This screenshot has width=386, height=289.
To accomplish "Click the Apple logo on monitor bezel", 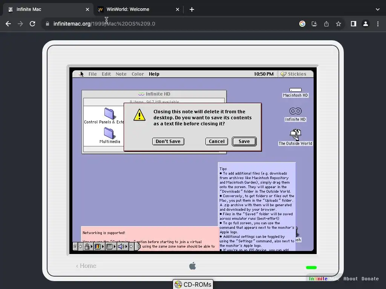I will (x=193, y=266).
